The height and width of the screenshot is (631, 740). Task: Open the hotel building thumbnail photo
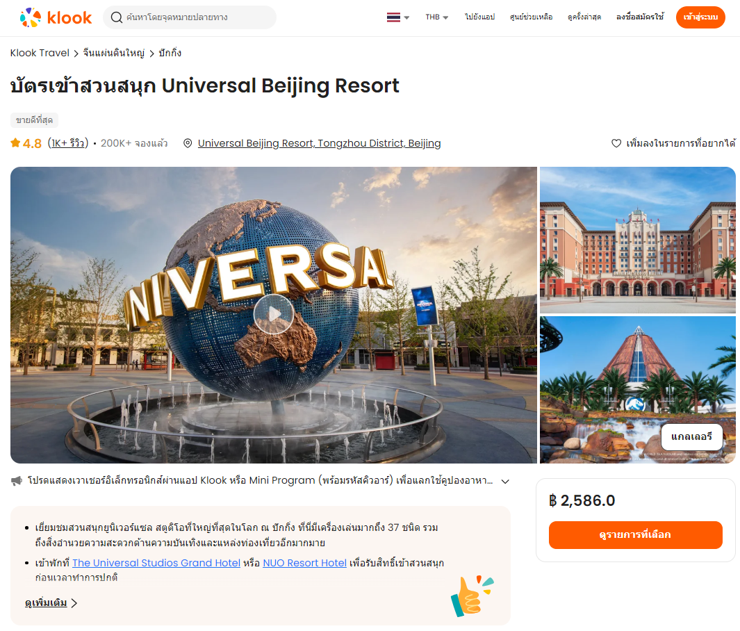click(x=638, y=240)
